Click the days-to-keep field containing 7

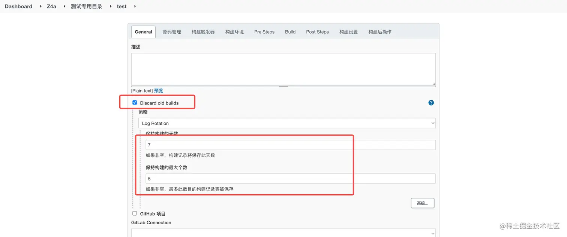(291, 145)
